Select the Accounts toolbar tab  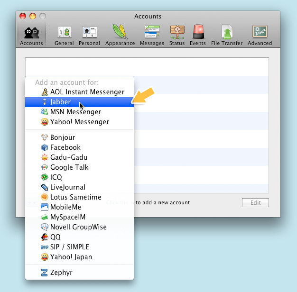[31, 35]
